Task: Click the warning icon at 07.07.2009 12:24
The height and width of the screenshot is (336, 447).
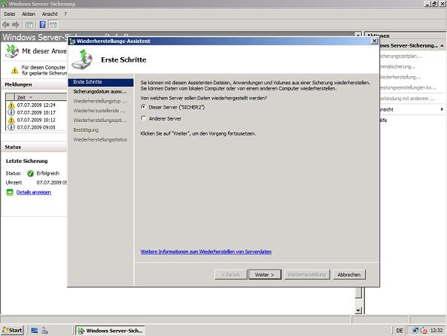Action: (x=11, y=105)
